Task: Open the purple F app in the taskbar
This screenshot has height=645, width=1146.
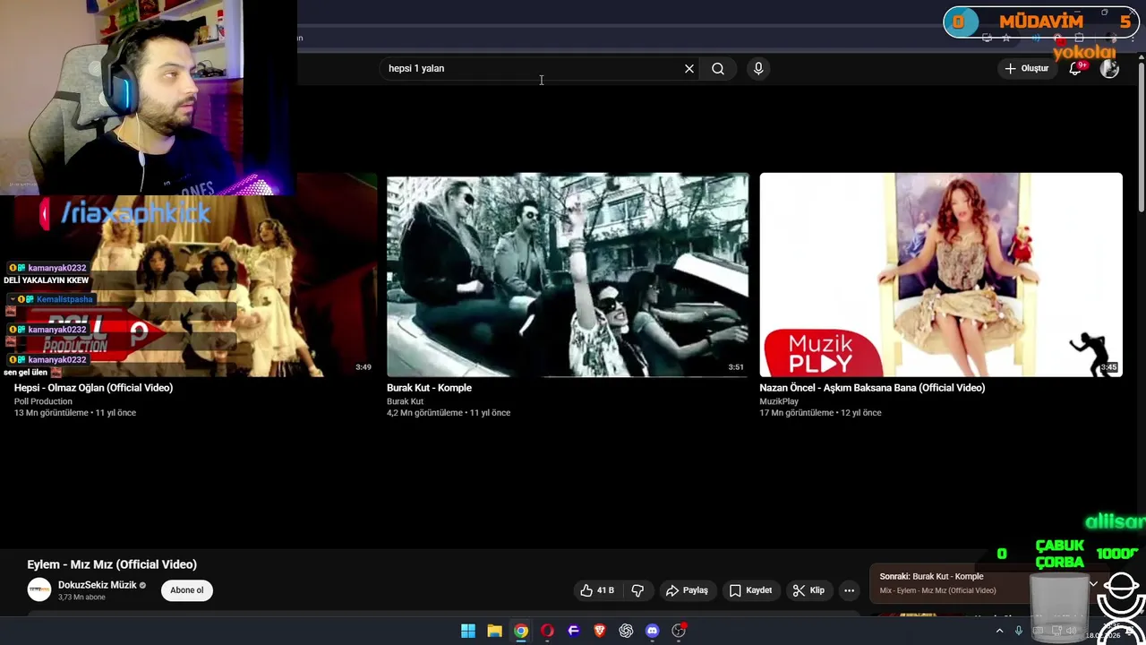Action: point(574,631)
